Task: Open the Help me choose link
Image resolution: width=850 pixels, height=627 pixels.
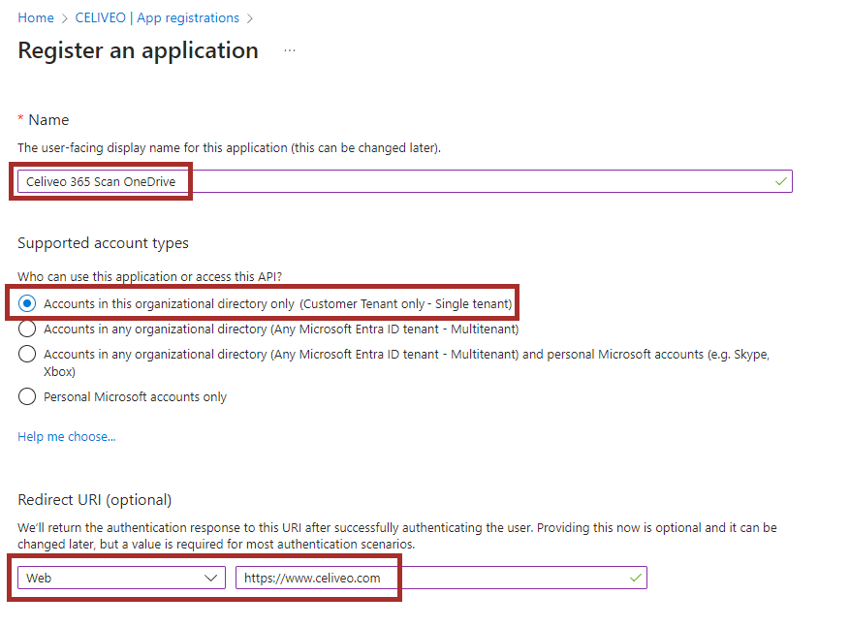Action: click(x=67, y=437)
